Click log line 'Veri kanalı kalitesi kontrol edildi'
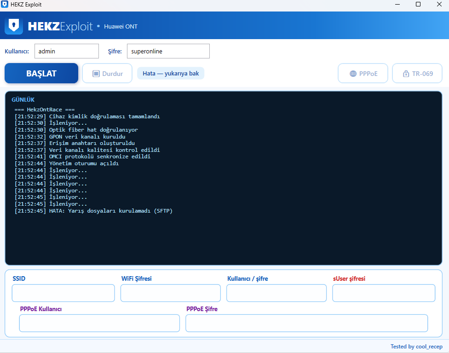Viewport: 449px width, 353px height. pyautogui.click(x=87, y=150)
